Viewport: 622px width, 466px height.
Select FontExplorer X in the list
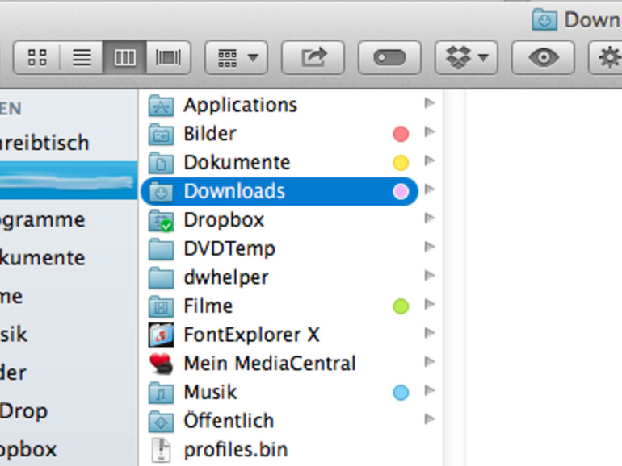click(251, 335)
